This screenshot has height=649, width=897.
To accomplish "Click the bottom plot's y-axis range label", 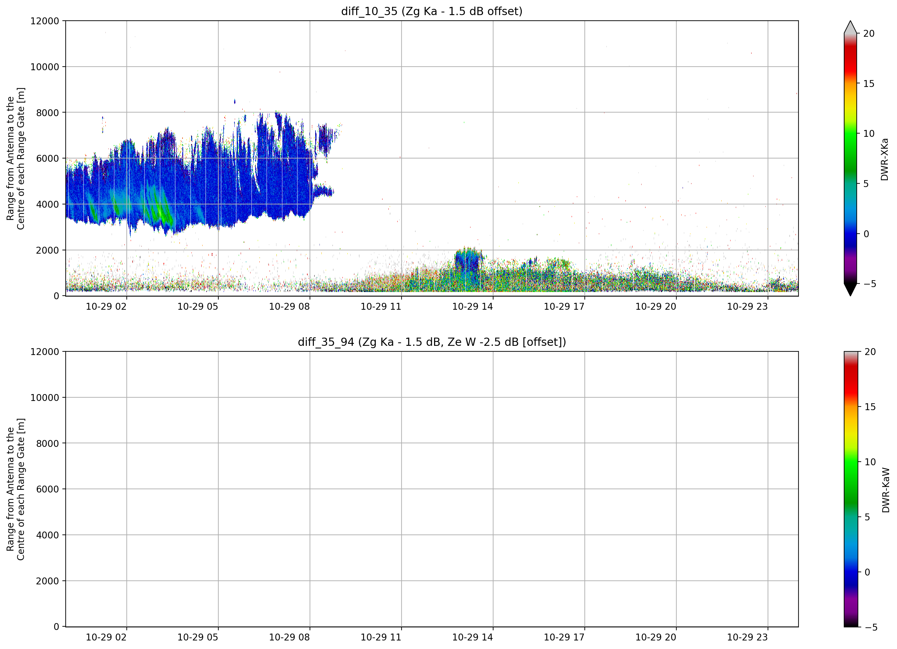I will 15,489.
